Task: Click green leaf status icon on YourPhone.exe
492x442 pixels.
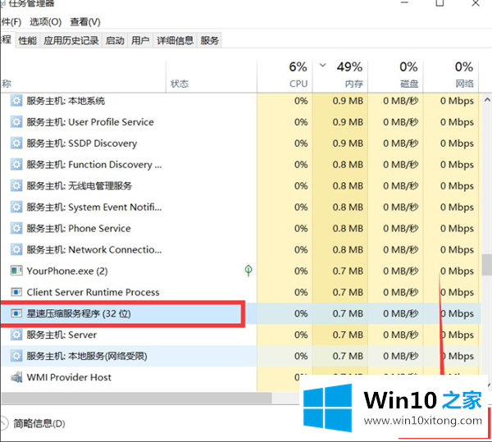Action: (x=248, y=271)
